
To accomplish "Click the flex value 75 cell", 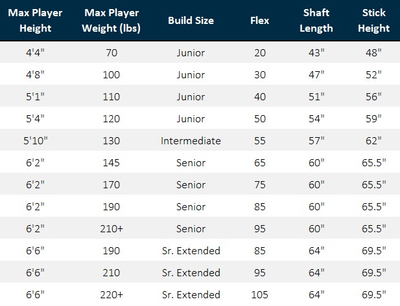I will coord(259,184).
